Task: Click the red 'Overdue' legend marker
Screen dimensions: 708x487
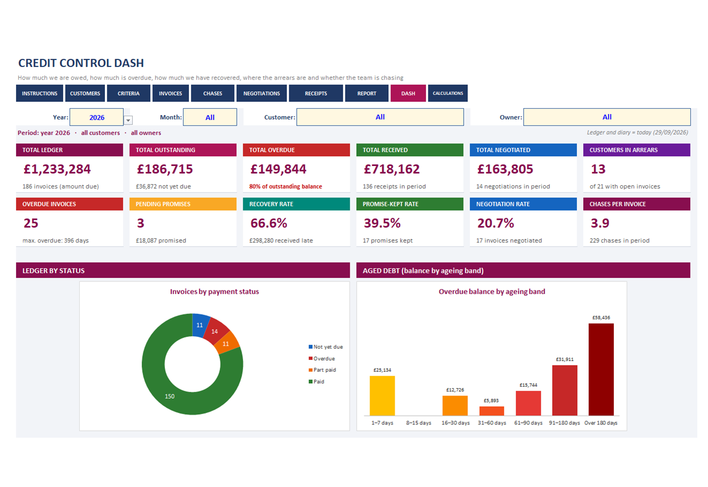Action: coord(311,358)
